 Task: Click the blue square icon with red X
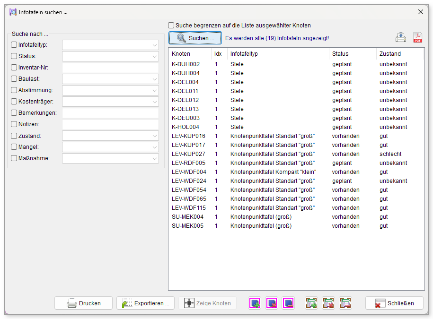click(x=272, y=303)
